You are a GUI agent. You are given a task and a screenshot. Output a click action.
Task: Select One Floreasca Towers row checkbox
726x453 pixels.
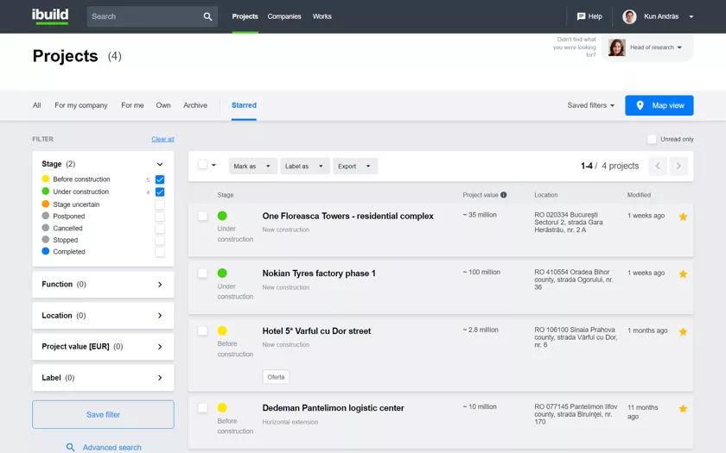point(202,216)
